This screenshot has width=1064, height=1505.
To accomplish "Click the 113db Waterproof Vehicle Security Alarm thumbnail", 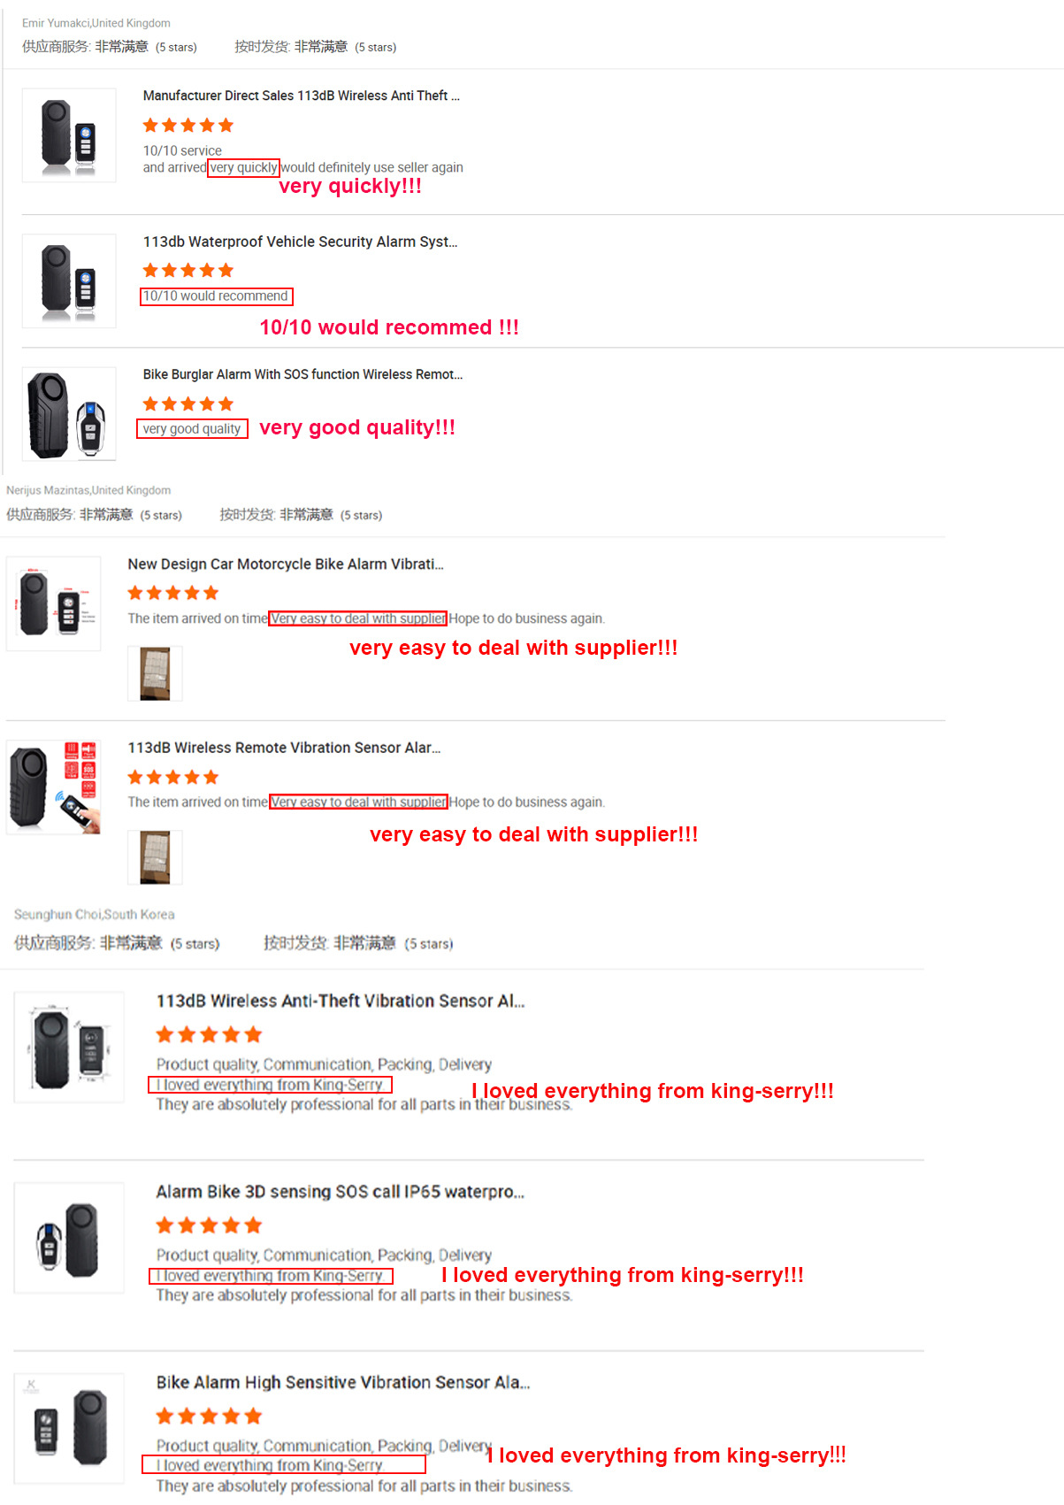I will pos(69,281).
